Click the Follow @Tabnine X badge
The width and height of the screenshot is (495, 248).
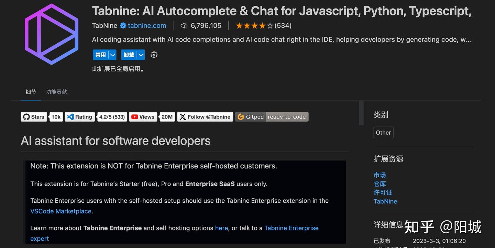(205, 117)
